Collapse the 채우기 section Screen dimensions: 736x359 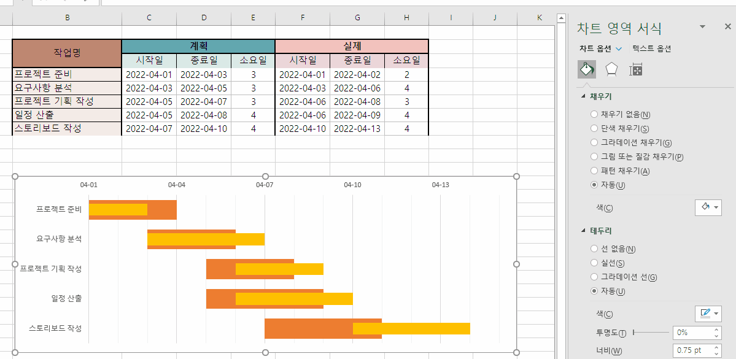click(583, 96)
